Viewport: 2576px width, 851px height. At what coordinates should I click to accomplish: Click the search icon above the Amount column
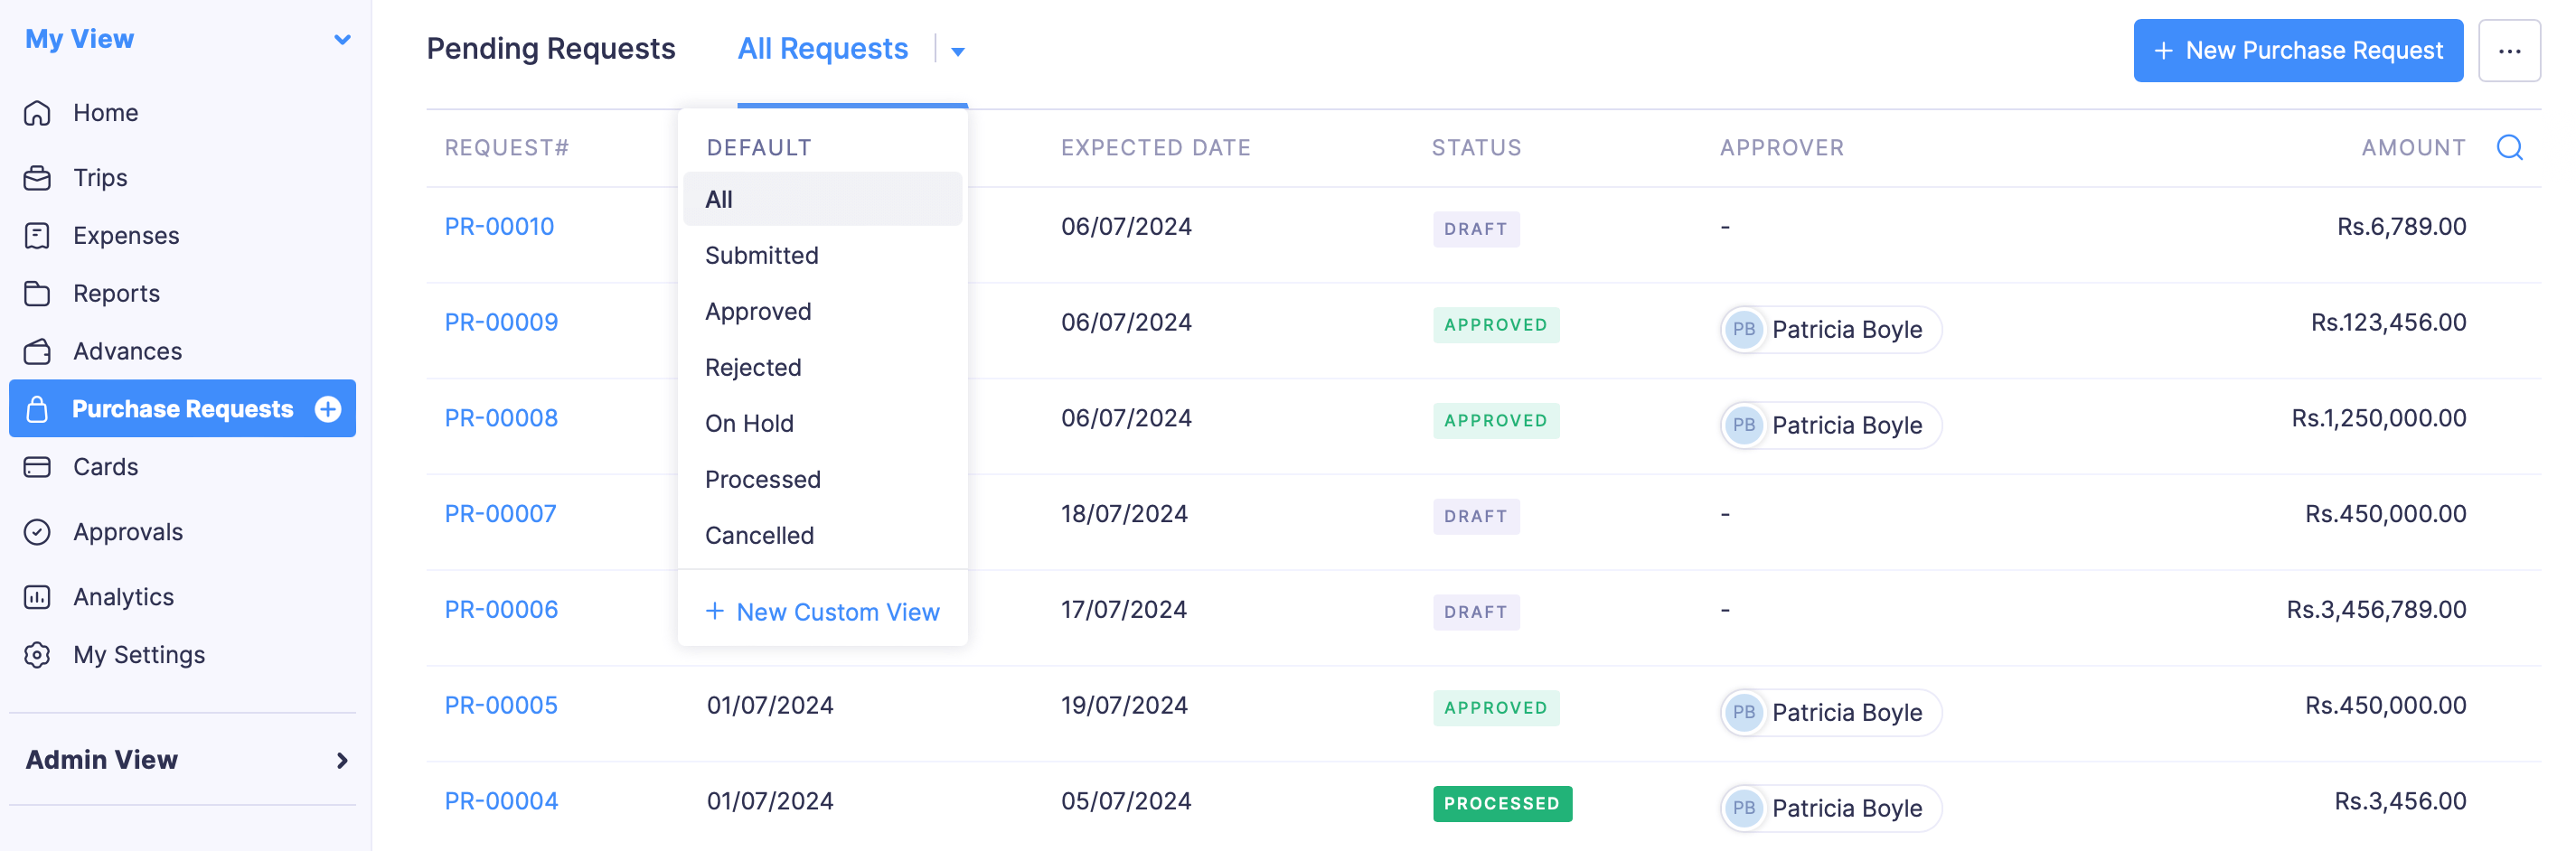click(x=2509, y=147)
